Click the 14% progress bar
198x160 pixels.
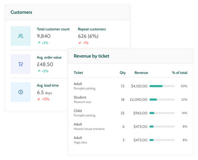click(x=162, y=113)
